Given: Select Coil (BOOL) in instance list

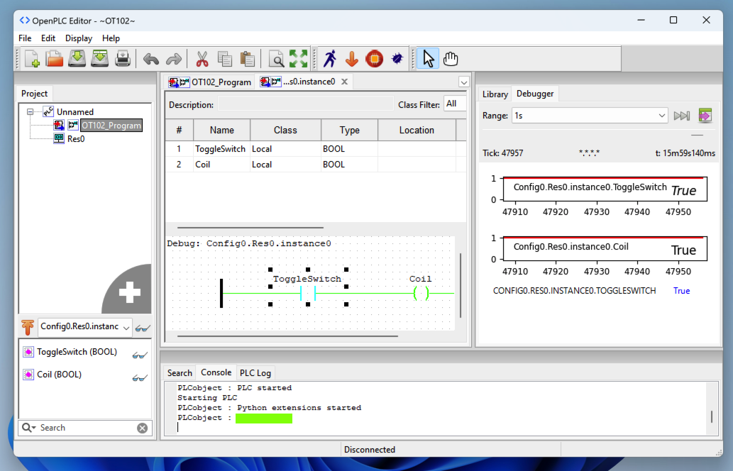Looking at the screenshot, I should (x=59, y=375).
